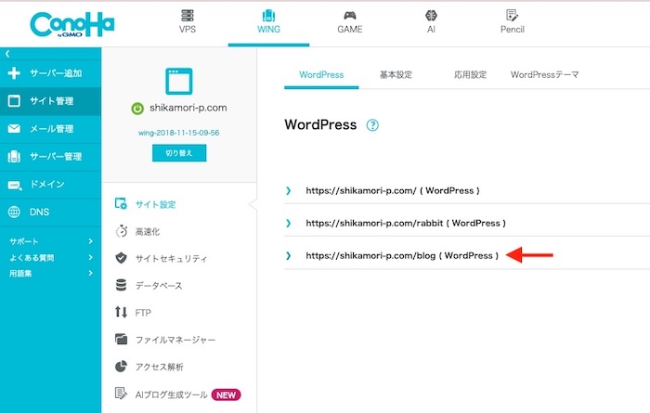The image size is (650, 413).
Task: Click the https://shikamori-p.com/blog ( WordPress ) text
Action: pyautogui.click(x=402, y=255)
